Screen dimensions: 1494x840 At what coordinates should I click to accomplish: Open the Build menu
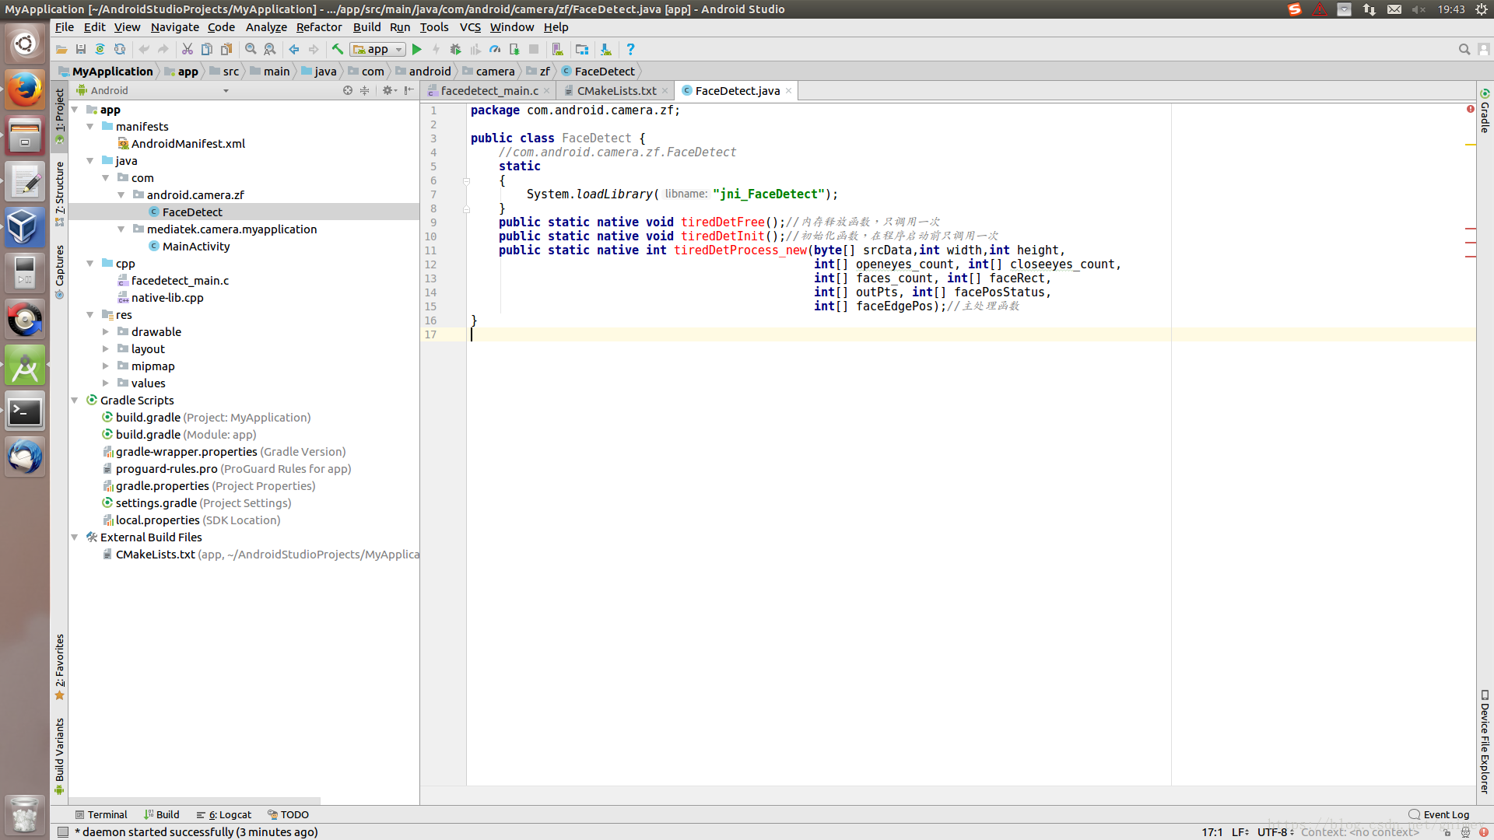click(366, 27)
